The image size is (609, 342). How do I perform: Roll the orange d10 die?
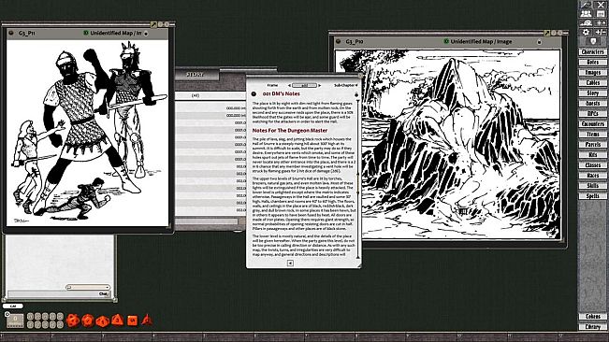tap(103, 321)
